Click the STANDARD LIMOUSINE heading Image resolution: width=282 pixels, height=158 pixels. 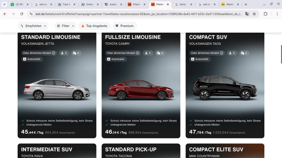click(x=51, y=37)
